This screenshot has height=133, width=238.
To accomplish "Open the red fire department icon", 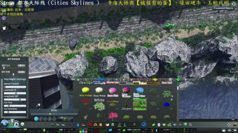I will tap(90, 125).
